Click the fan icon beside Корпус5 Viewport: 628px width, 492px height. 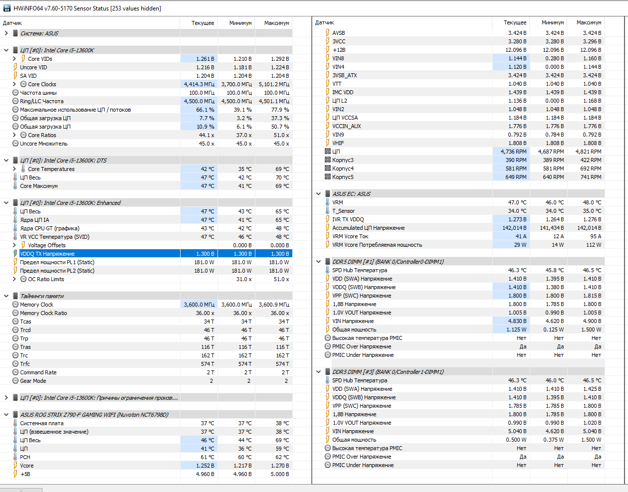328,177
